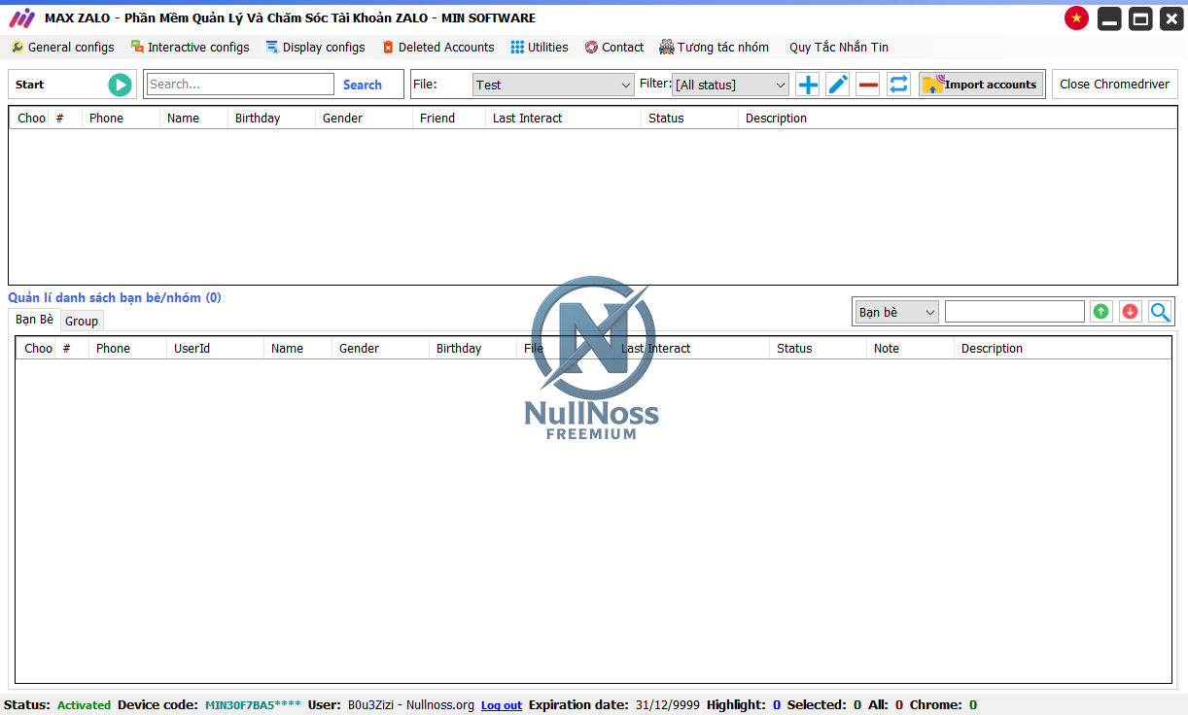The width and height of the screenshot is (1188, 715).
Task: Click the green up arrow icon
Action: pyautogui.click(x=1101, y=312)
